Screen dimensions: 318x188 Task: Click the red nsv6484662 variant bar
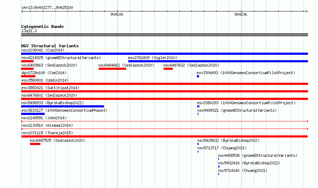tap(112, 69)
